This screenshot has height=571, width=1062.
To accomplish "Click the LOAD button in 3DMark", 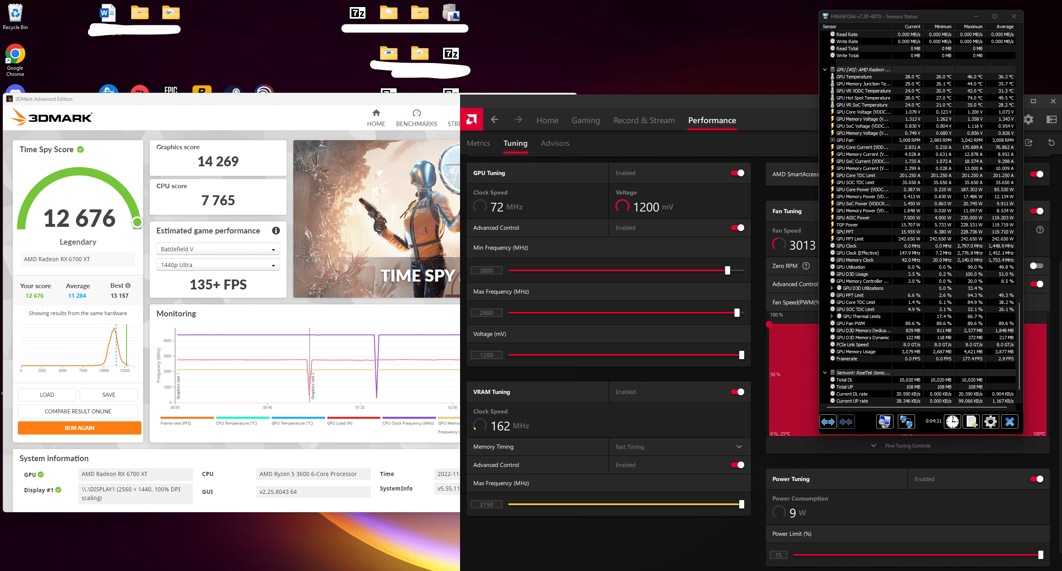I will pos(47,395).
